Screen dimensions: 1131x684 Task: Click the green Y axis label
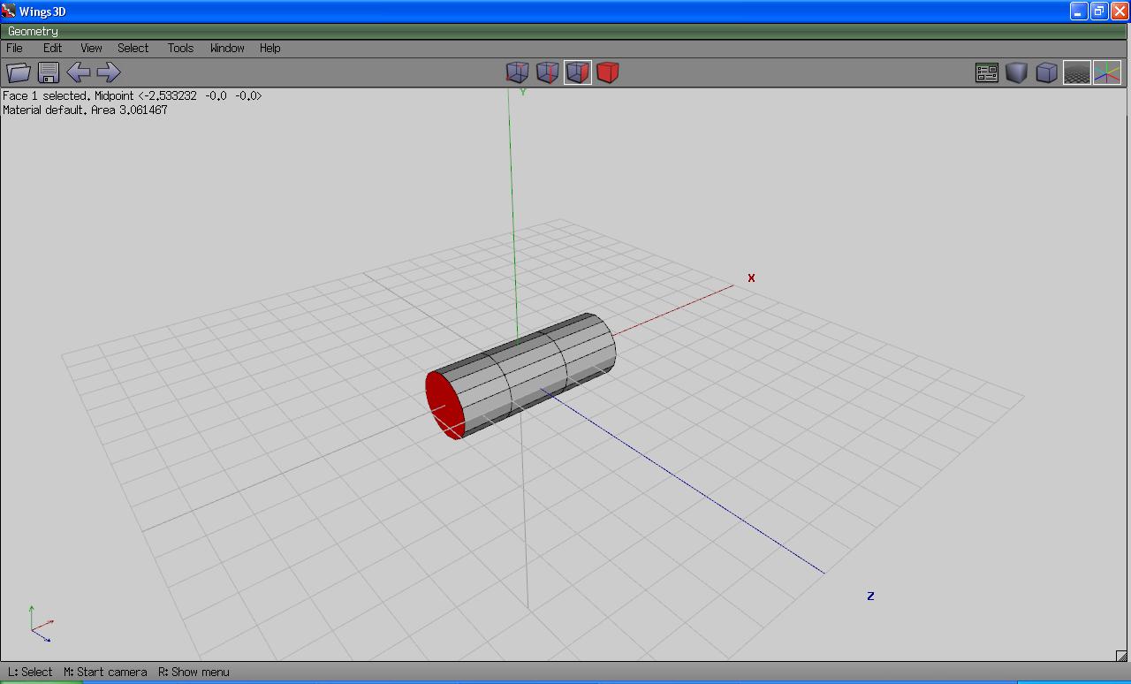tap(523, 92)
